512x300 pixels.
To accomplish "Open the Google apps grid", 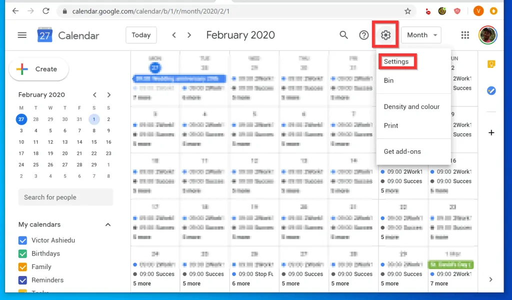I will tap(465, 35).
